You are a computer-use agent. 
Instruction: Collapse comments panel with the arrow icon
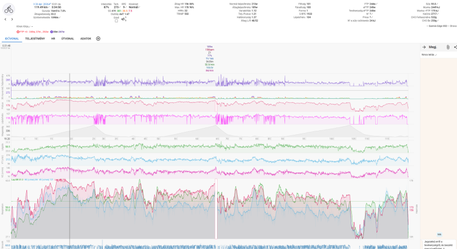424,47
